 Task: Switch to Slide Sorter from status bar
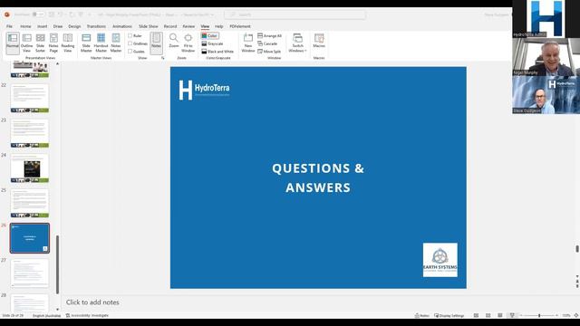pos(488,316)
